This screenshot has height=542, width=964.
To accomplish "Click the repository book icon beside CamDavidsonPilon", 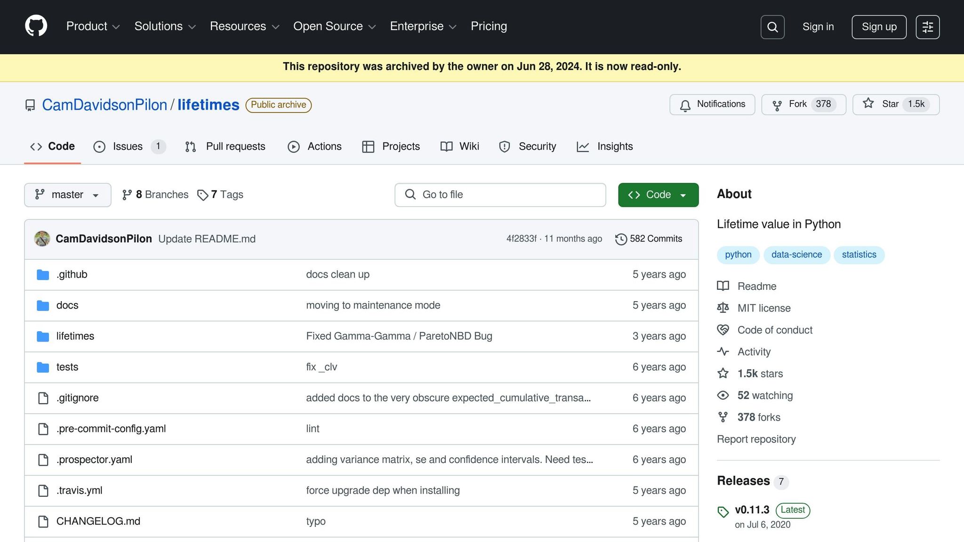I will (30, 105).
